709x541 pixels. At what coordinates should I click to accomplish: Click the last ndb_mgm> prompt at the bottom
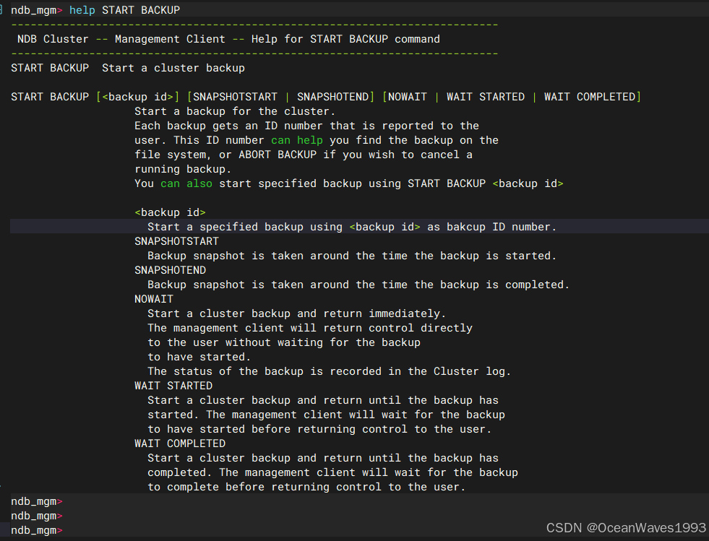(37, 531)
